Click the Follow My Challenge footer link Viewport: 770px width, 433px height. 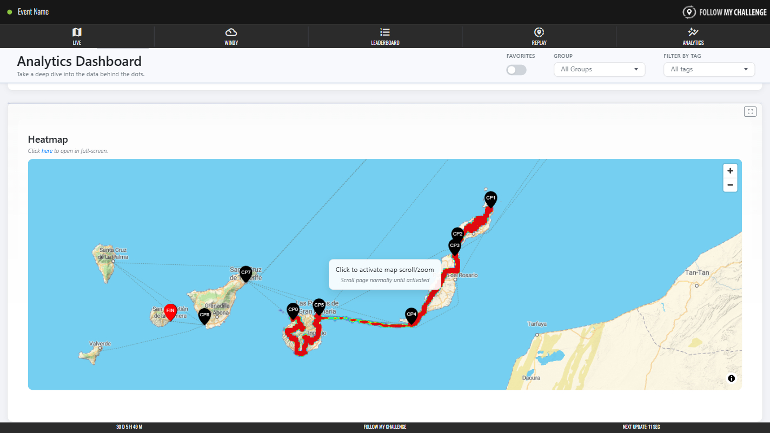click(384, 427)
